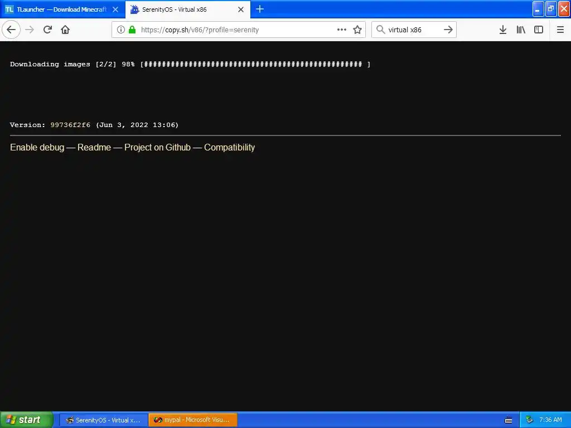The height and width of the screenshot is (428, 571).
Task: Click the '(Jun 3, 2022 13:06)' date text
Action: [137, 125]
